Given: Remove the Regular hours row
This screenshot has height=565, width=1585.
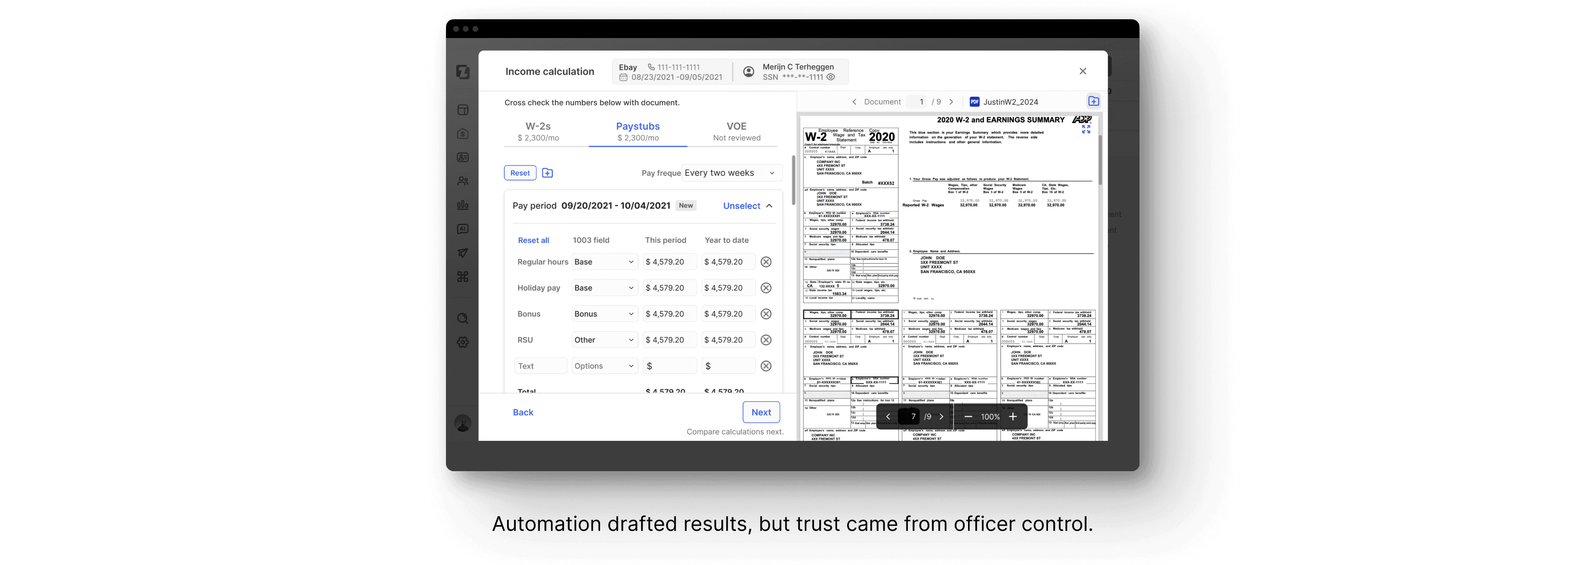Looking at the screenshot, I should coord(765,262).
